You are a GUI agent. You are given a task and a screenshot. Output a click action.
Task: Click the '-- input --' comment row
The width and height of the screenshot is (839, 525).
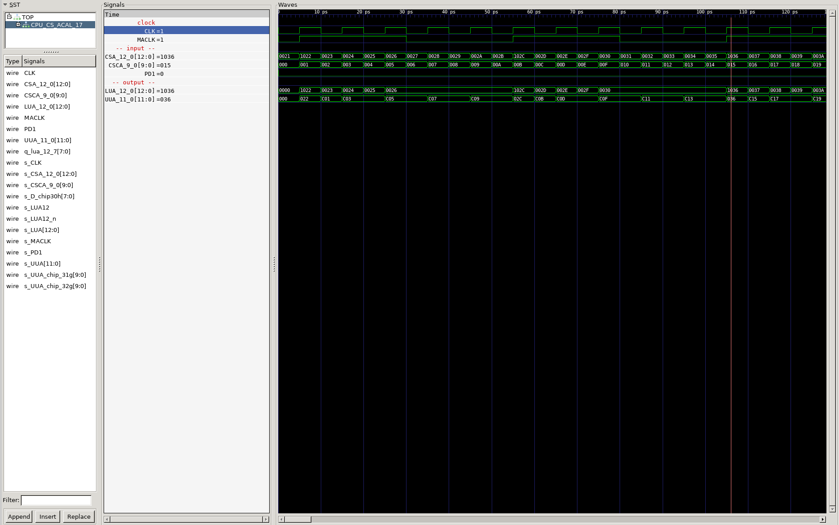point(187,48)
